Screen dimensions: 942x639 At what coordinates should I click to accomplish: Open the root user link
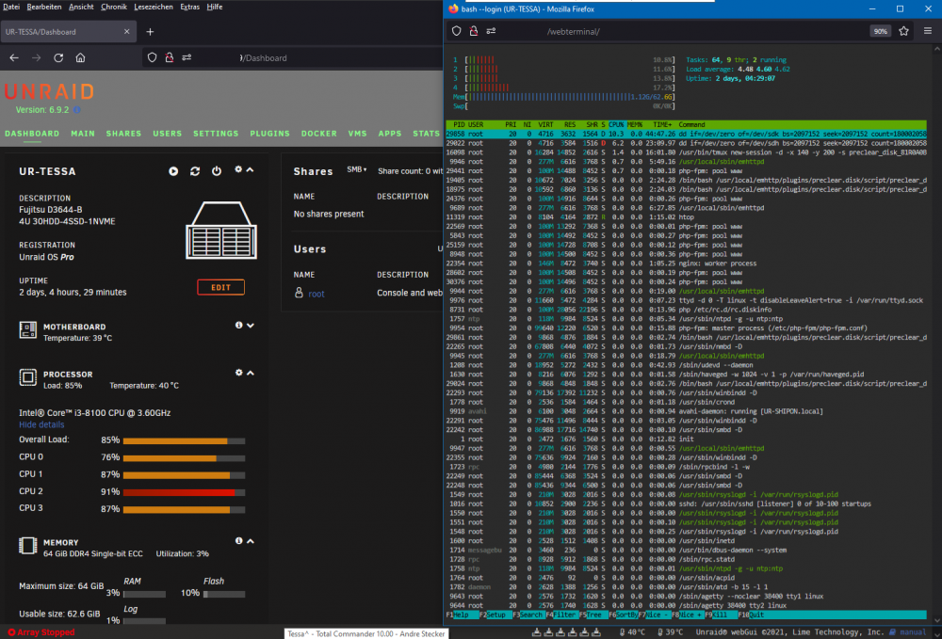(x=316, y=294)
